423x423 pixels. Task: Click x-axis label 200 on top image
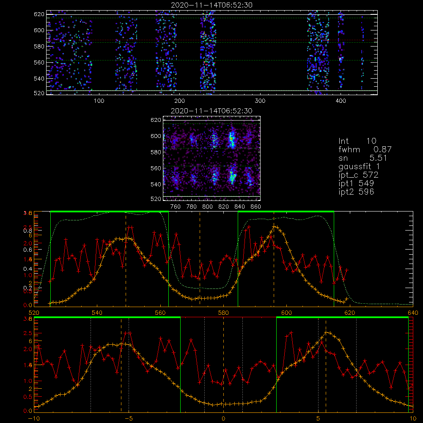(179, 101)
